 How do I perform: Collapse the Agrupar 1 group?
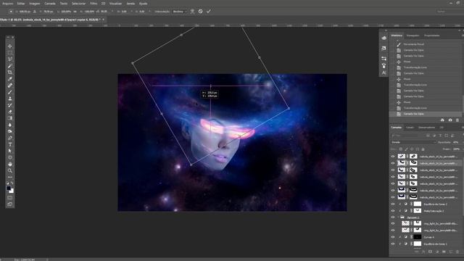click(399, 217)
